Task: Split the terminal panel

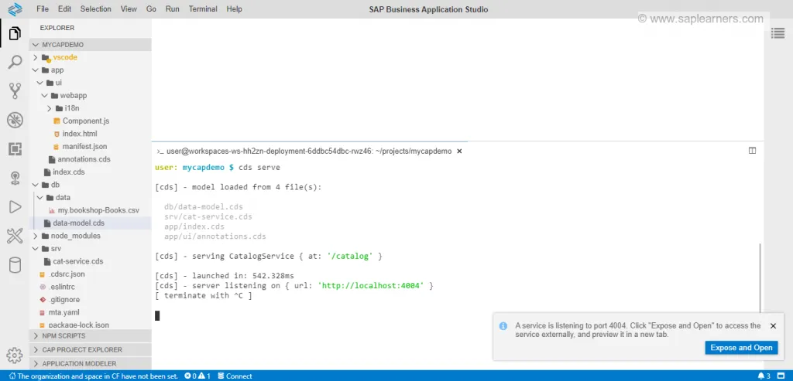Action: tap(752, 151)
